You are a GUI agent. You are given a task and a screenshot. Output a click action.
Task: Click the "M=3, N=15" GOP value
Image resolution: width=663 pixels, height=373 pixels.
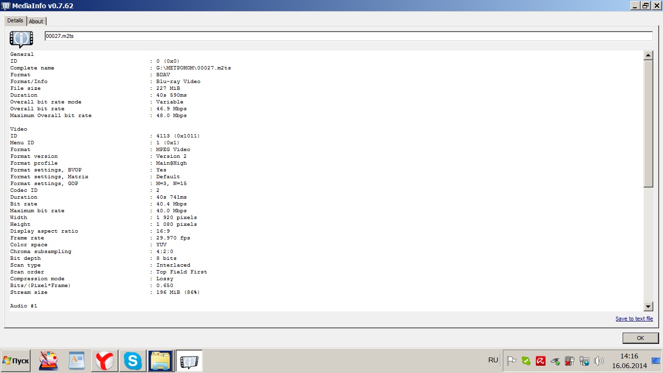171,184
